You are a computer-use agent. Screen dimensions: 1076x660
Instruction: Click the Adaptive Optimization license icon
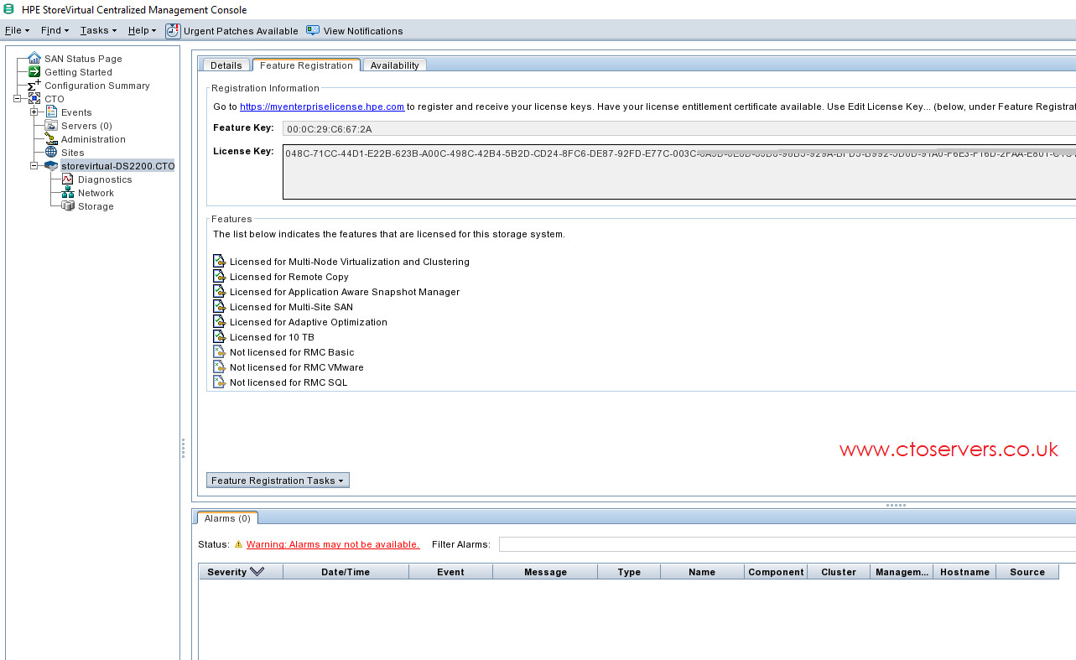click(219, 322)
